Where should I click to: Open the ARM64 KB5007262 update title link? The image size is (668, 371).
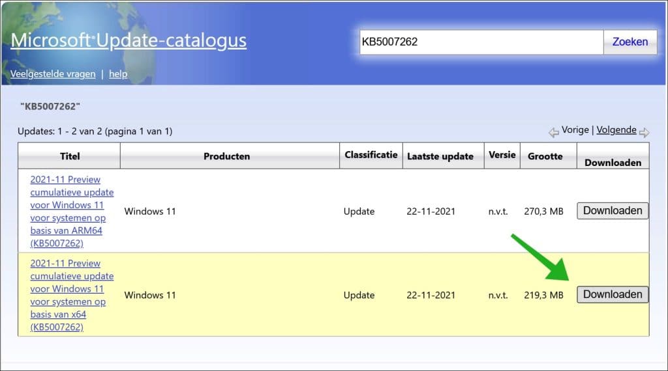(x=72, y=212)
